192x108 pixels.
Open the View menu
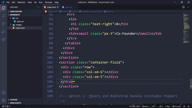pyautogui.click(x=30, y=2)
